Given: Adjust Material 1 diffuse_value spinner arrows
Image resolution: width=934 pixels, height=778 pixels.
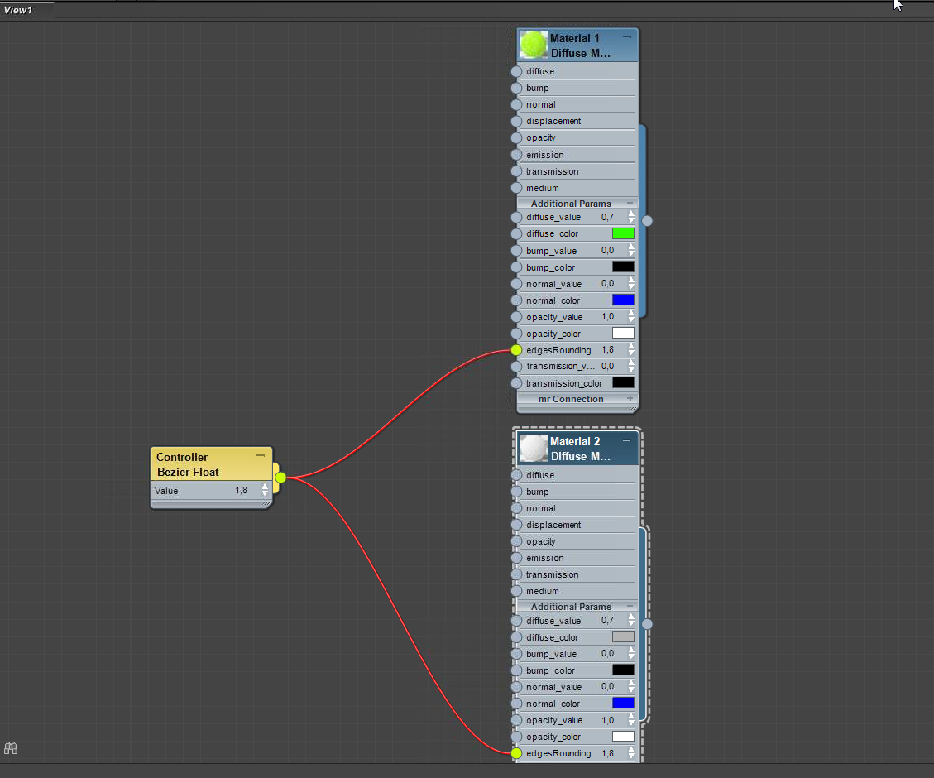Looking at the screenshot, I should click(x=631, y=218).
